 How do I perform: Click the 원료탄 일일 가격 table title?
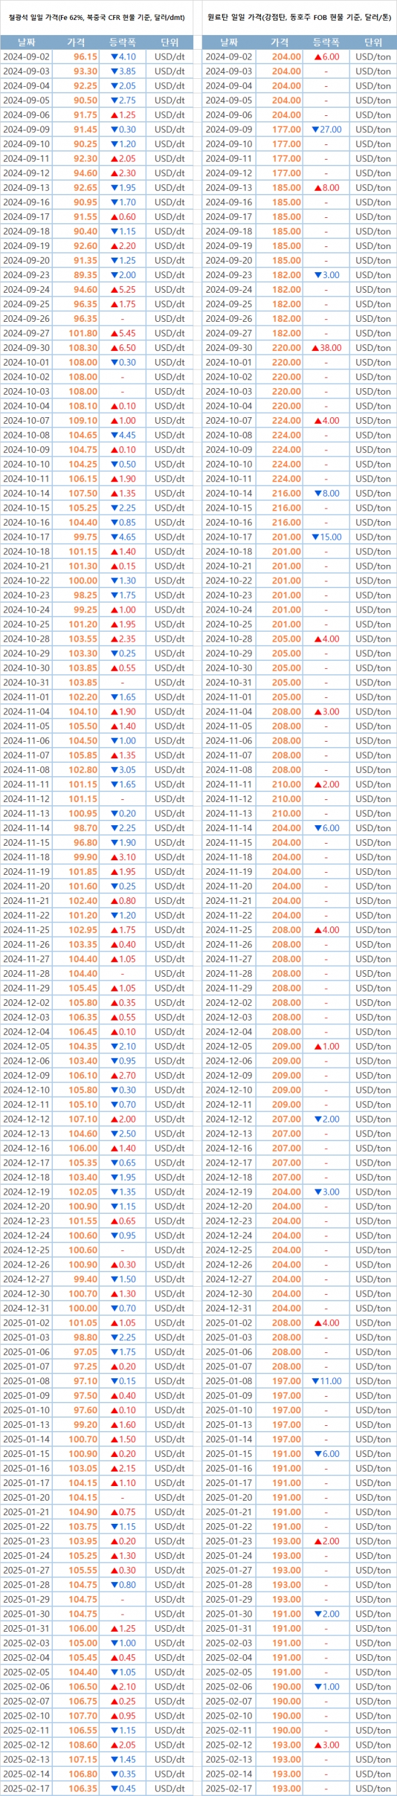coord(300,17)
